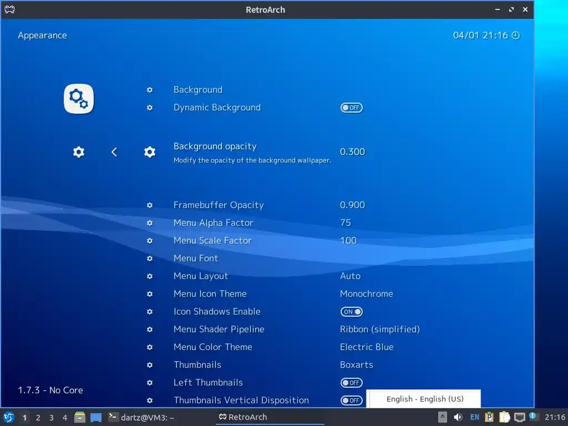Click gear icon beside Menu Scale Factor
The width and height of the screenshot is (568, 426).
(x=150, y=241)
